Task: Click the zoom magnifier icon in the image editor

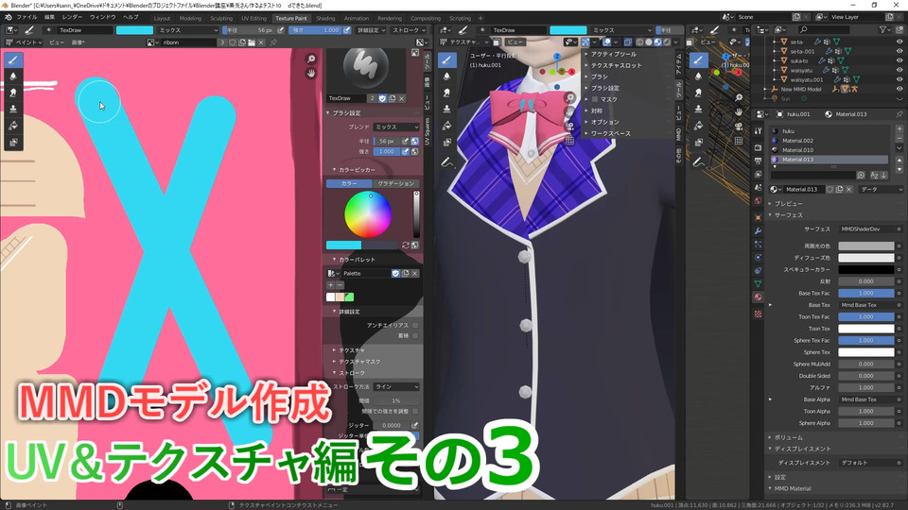Action: 311,59
